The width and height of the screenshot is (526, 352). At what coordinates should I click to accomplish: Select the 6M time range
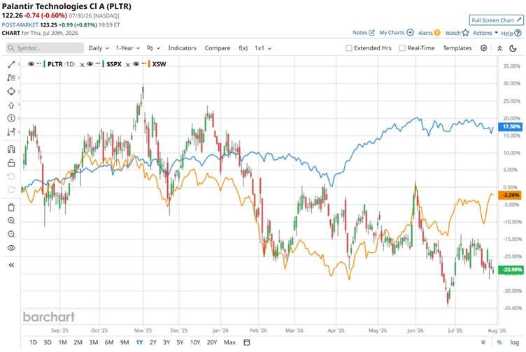pyautogui.click(x=109, y=342)
